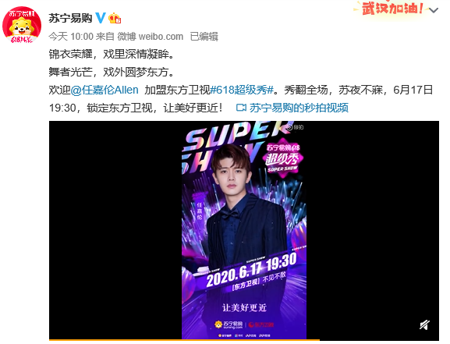Image resolution: width=450 pixels, height=344 pixels.
Task: Click the video camera icon before 秒拍视频
Action: [x=241, y=108]
